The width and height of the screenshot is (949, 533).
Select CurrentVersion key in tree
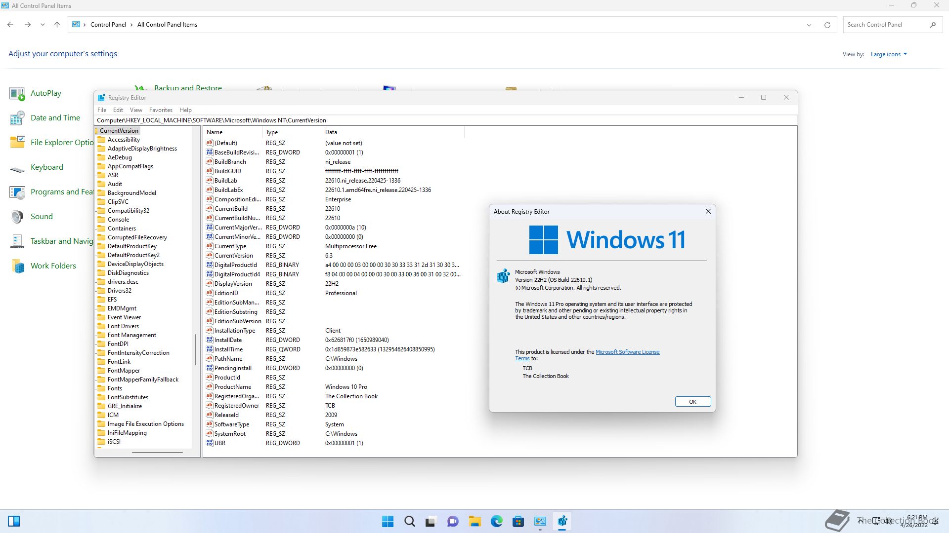coord(119,131)
